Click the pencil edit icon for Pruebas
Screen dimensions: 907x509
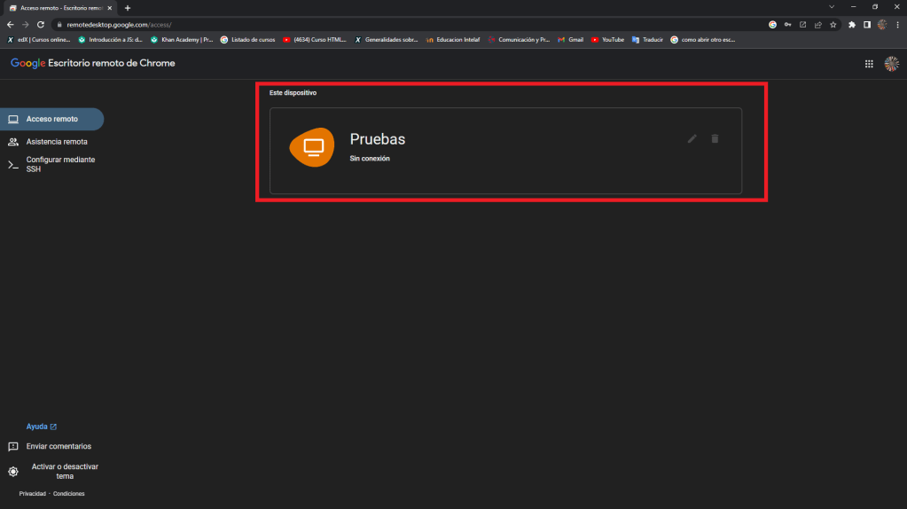coord(692,139)
